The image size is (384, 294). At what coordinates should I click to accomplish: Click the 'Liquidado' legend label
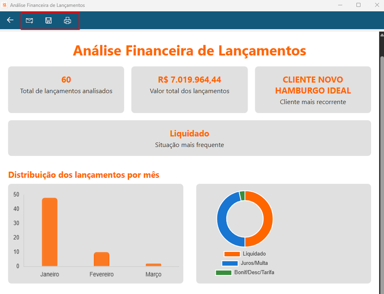254,254
